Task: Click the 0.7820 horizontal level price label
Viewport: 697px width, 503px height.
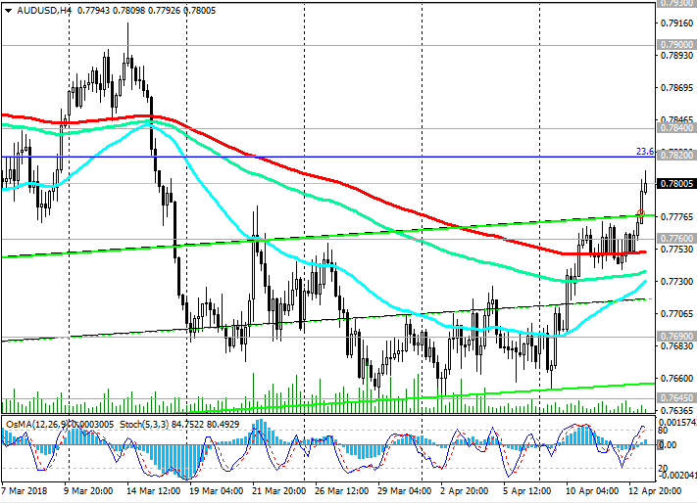Action: point(677,156)
